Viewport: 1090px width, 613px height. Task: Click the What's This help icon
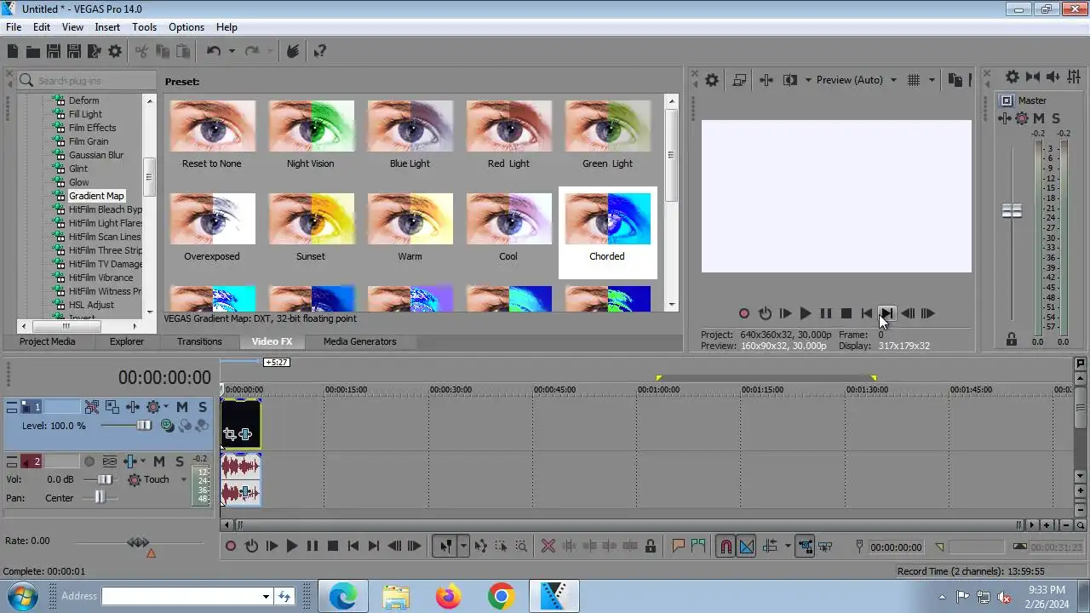click(320, 52)
